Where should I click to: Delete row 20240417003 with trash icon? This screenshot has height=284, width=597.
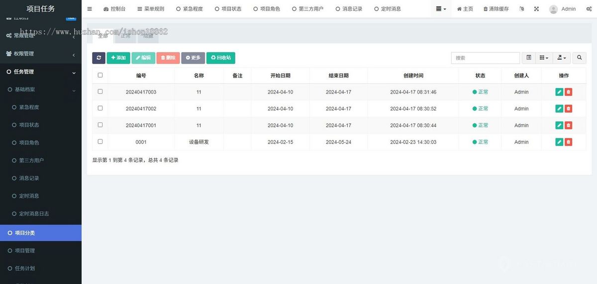pos(569,92)
